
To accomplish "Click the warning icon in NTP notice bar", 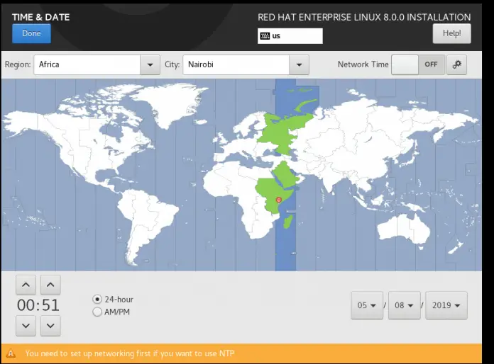I will tap(11, 353).
